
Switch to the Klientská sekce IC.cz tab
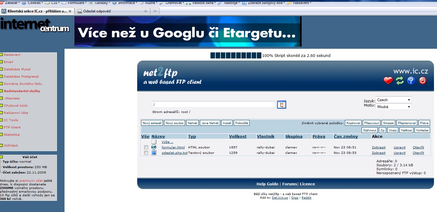tap(37, 11)
